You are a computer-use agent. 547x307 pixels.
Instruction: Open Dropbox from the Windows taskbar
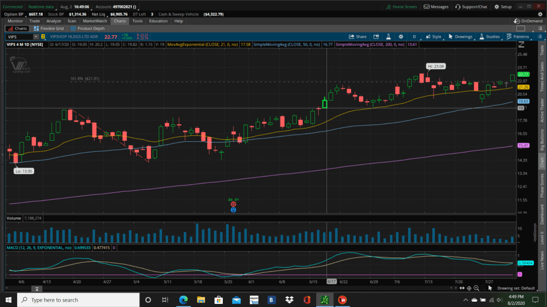point(288,300)
